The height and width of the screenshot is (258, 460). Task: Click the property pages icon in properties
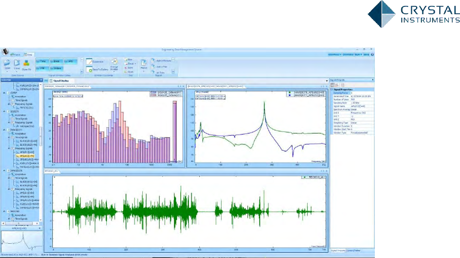(x=343, y=85)
